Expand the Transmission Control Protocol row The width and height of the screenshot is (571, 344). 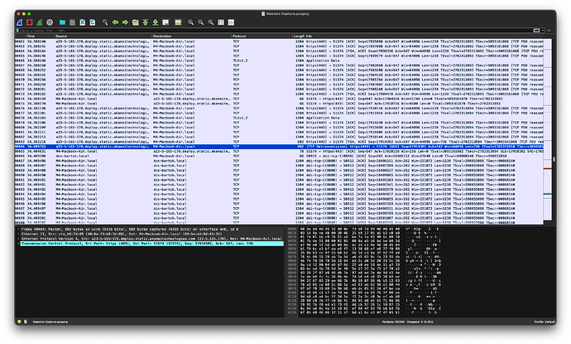pyautogui.click(x=18, y=244)
